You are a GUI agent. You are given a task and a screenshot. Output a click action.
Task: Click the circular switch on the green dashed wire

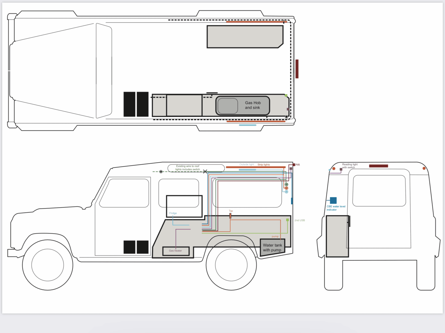click(x=161, y=172)
